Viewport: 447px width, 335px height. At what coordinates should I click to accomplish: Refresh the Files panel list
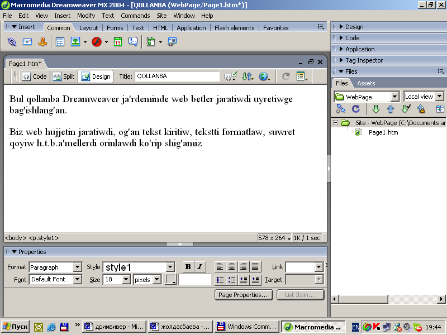(356, 109)
